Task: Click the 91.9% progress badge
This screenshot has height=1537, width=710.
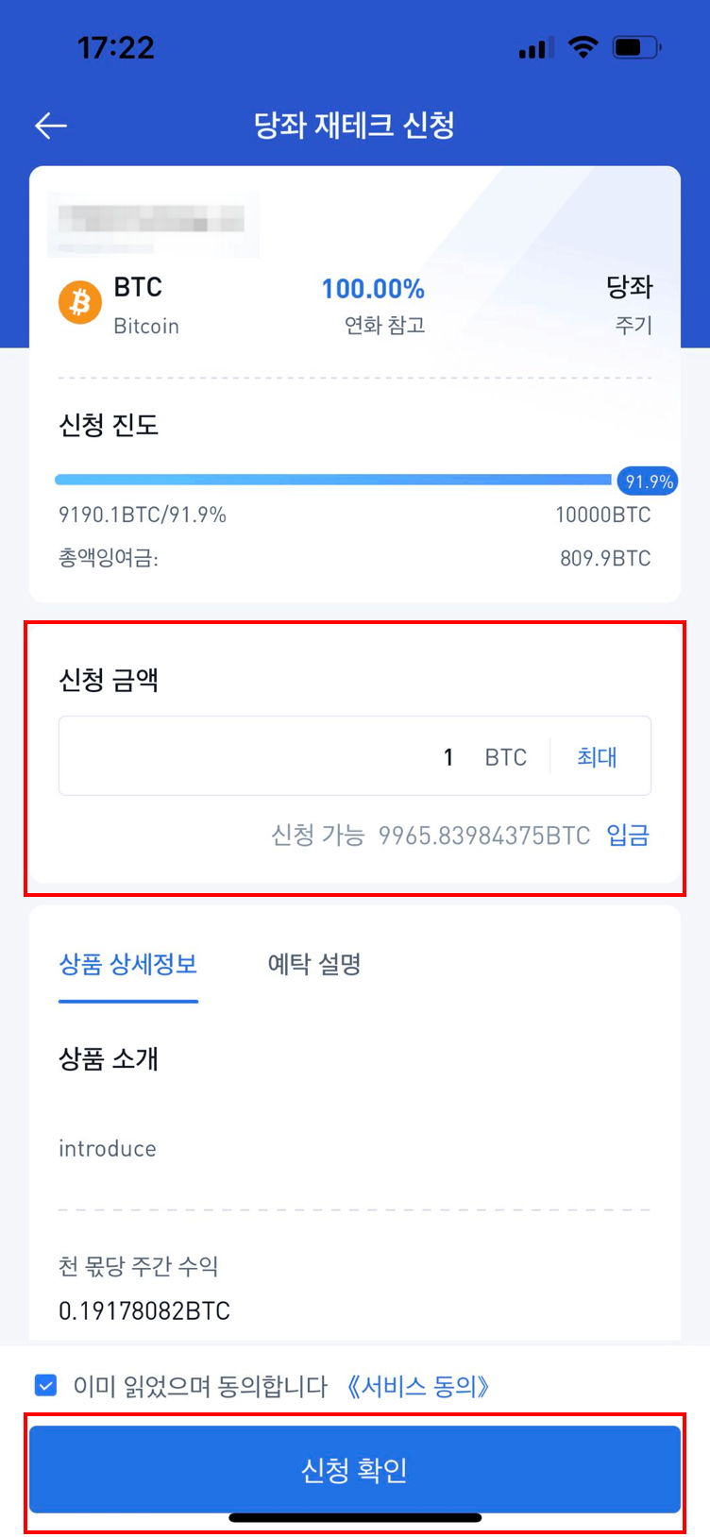Action: [648, 481]
